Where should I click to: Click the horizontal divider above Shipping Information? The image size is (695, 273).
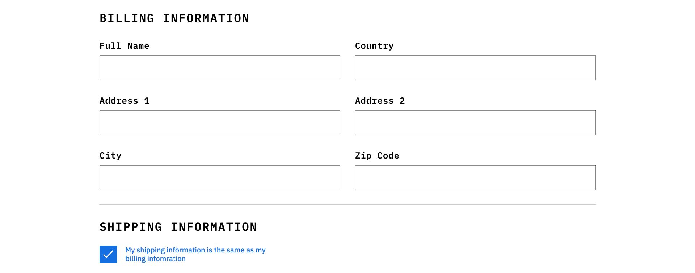[x=347, y=204]
